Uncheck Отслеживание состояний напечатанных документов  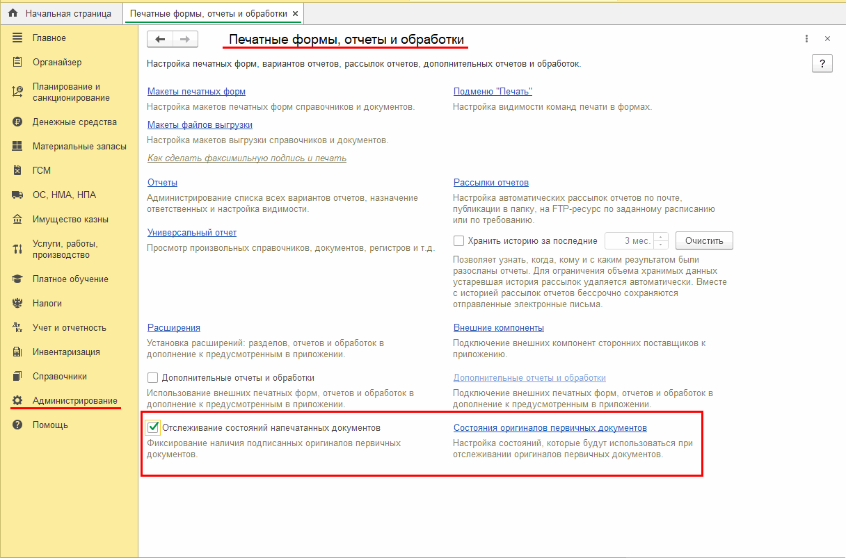tap(153, 427)
